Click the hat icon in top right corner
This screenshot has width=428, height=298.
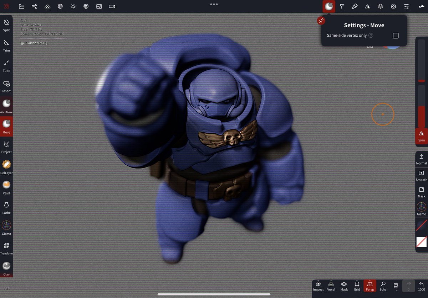pos(421,6)
